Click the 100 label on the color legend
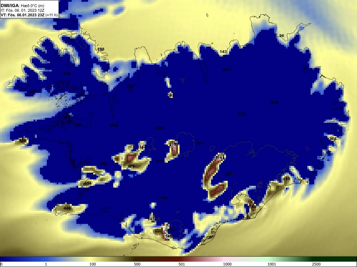This screenshot has width=357, height=267. click(93, 264)
